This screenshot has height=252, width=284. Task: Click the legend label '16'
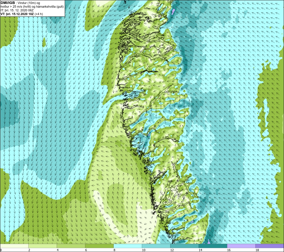(x=229, y=250)
